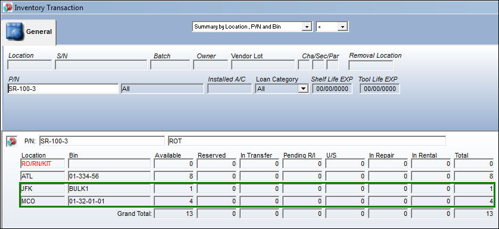
Task: Click the P/N search field with SR-100-3
Action: (63, 89)
